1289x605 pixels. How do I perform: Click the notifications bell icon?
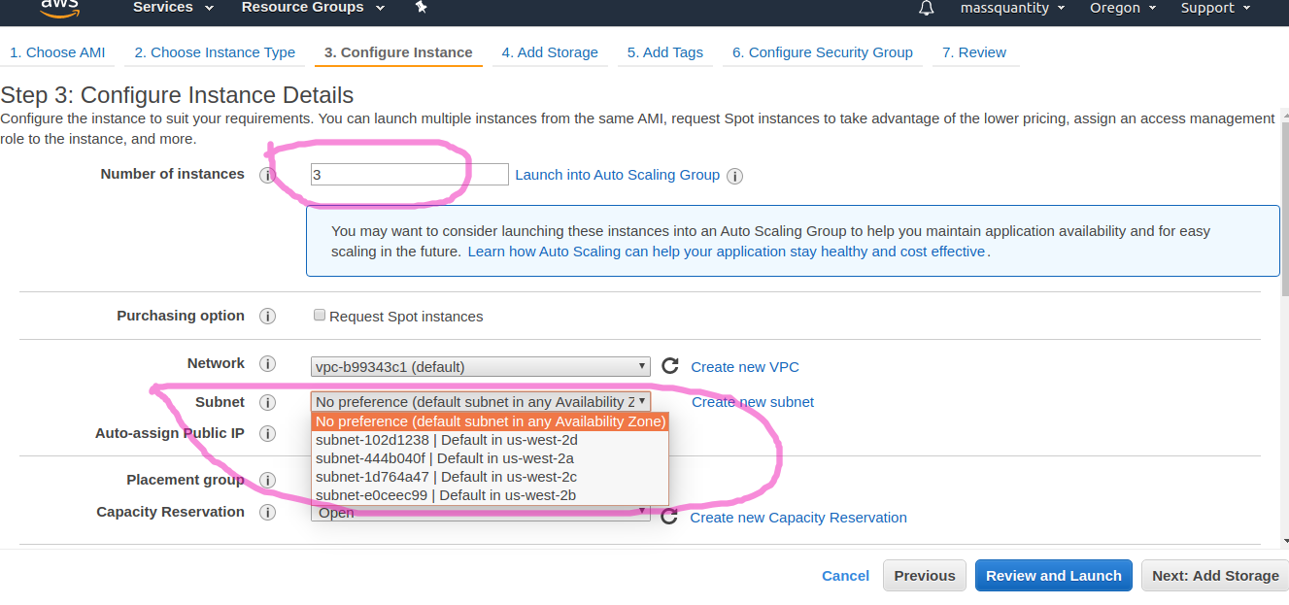(926, 8)
